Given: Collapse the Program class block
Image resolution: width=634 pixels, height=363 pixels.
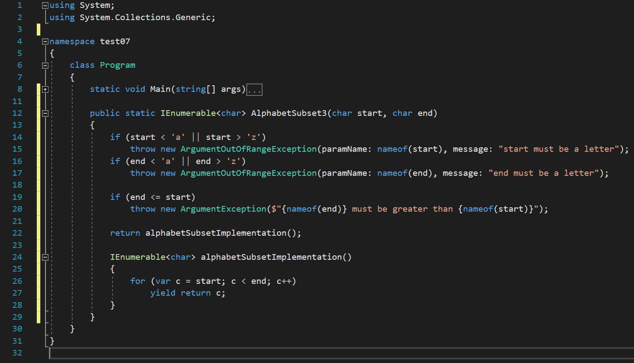Looking at the screenshot, I should [45, 66].
